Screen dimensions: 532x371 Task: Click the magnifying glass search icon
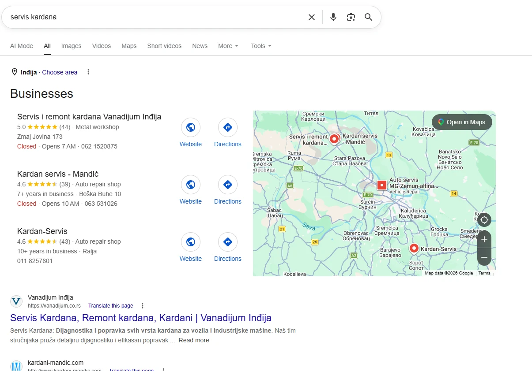[369, 17]
